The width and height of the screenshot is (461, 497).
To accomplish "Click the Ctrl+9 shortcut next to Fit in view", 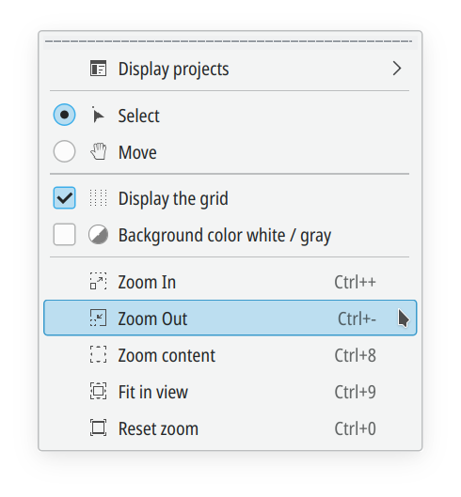I will (x=356, y=392).
